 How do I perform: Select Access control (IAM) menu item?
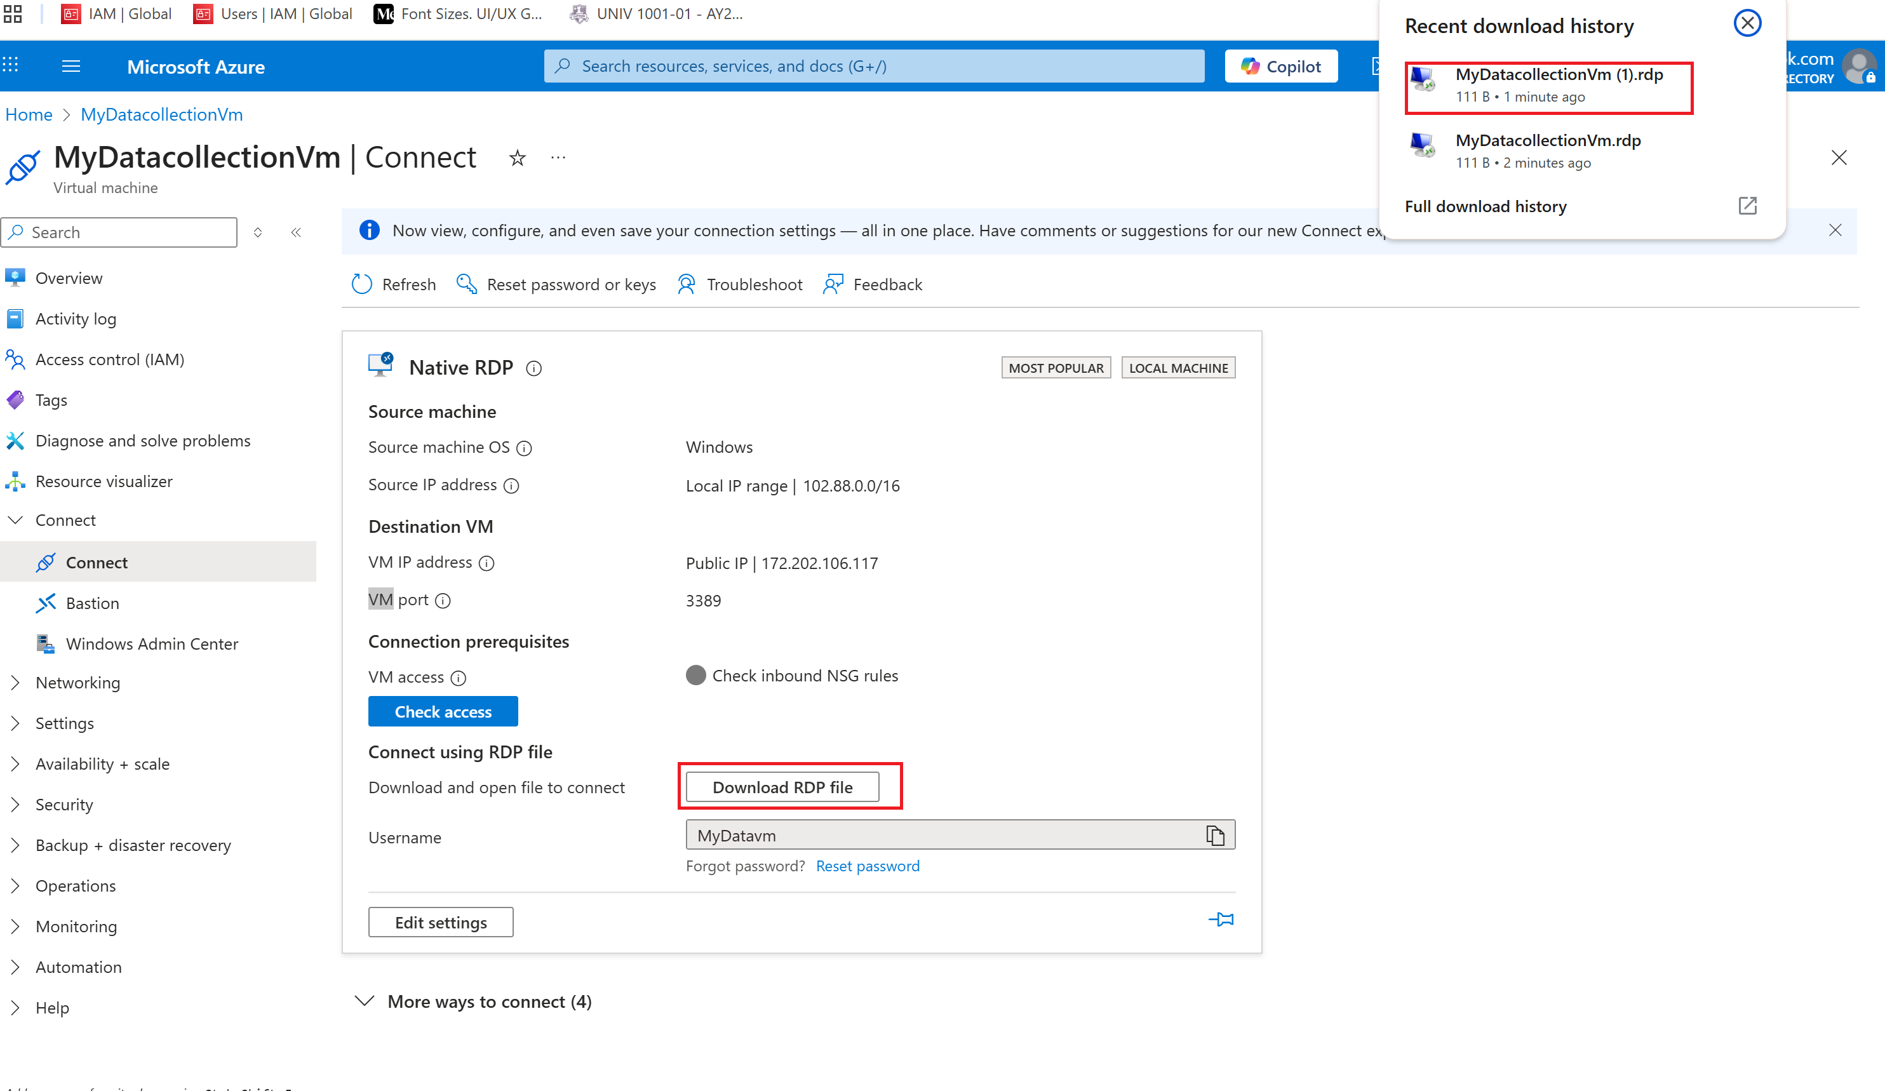tap(109, 359)
